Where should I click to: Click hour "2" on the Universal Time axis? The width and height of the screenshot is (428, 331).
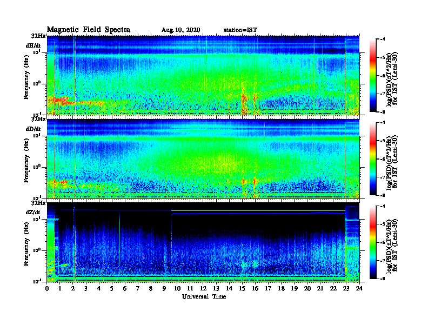click(x=73, y=288)
